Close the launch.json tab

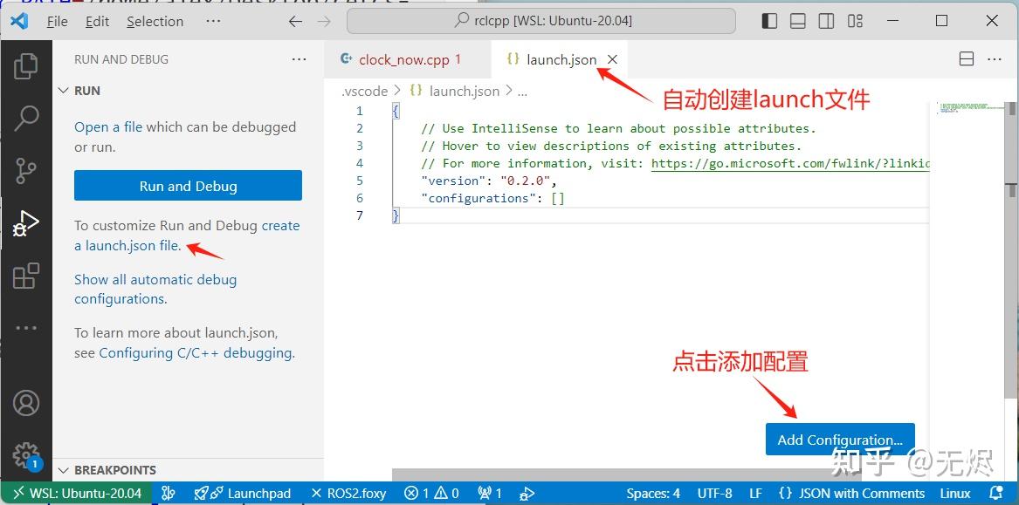pos(612,59)
